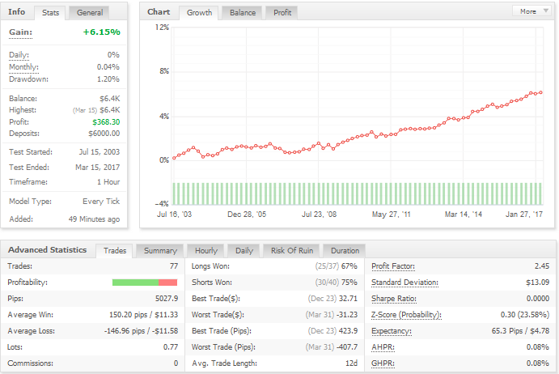This screenshot has height=374, width=559.
Task: Select the Growth chart tab
Action: click(199, 13)
